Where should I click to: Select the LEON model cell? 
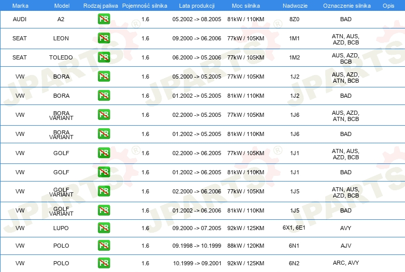[61, 38]
